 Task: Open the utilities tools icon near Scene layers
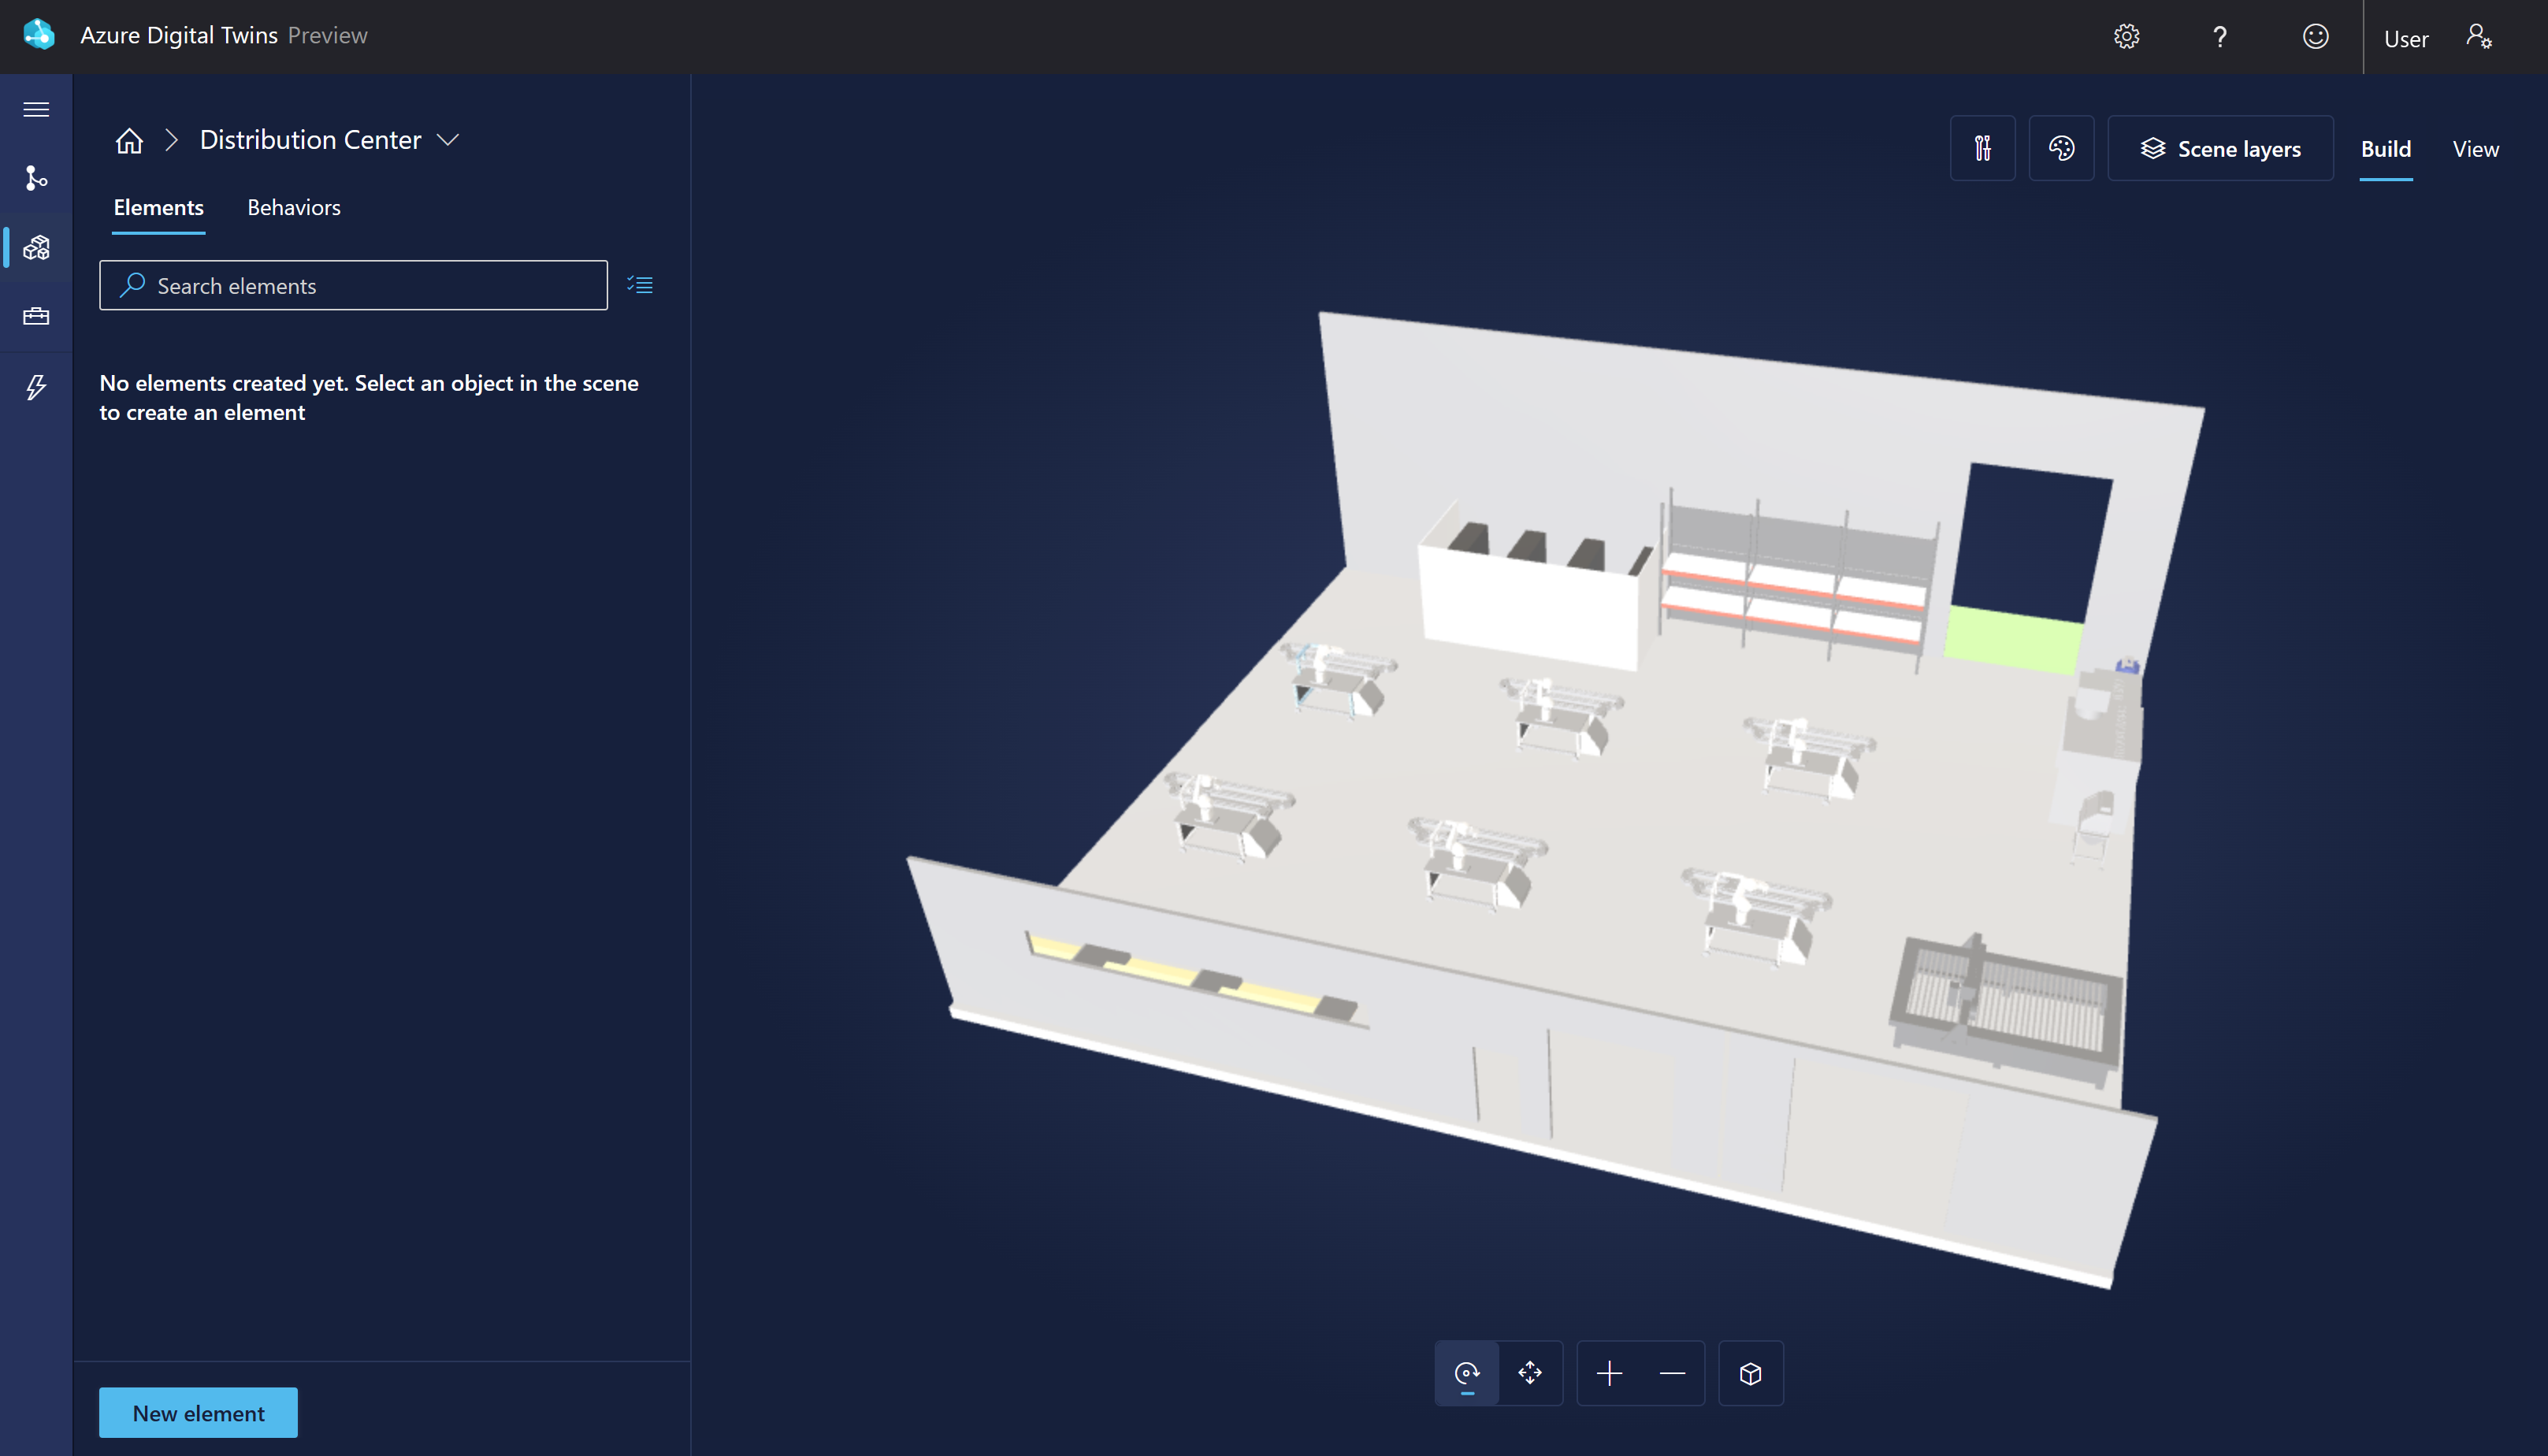click(1982, 148)
